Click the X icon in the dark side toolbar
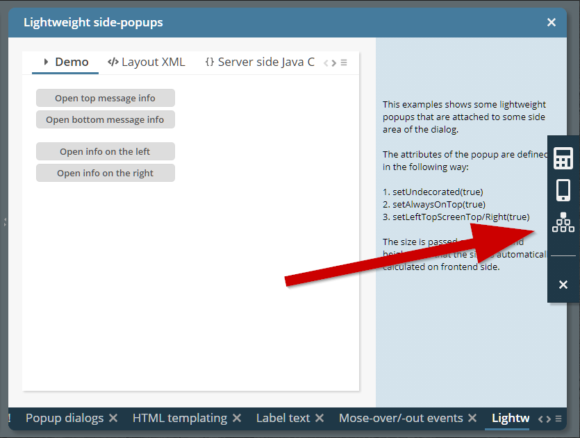The width and height of the screenshot is (580, 438). pos(563,285)
